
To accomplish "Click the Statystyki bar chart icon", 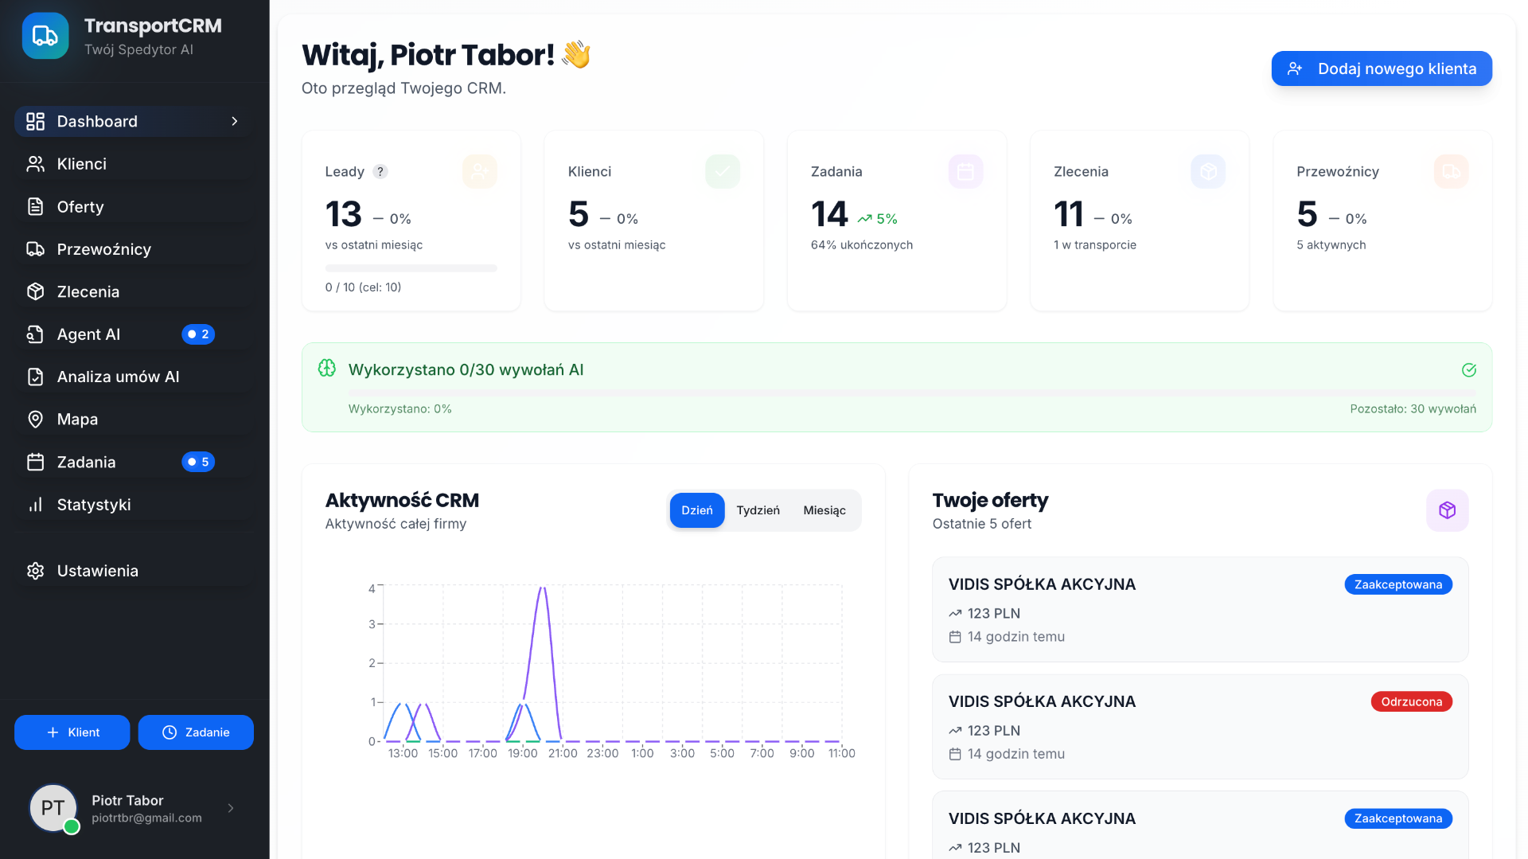I will coord(35,505).
